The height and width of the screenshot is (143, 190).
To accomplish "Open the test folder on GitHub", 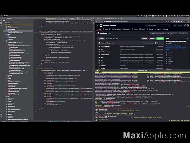I will click(x=102, y=63).
